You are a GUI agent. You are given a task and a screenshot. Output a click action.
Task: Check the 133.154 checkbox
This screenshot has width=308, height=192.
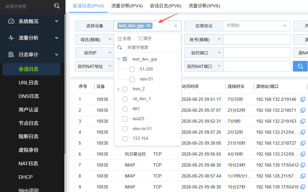point(125,138)
